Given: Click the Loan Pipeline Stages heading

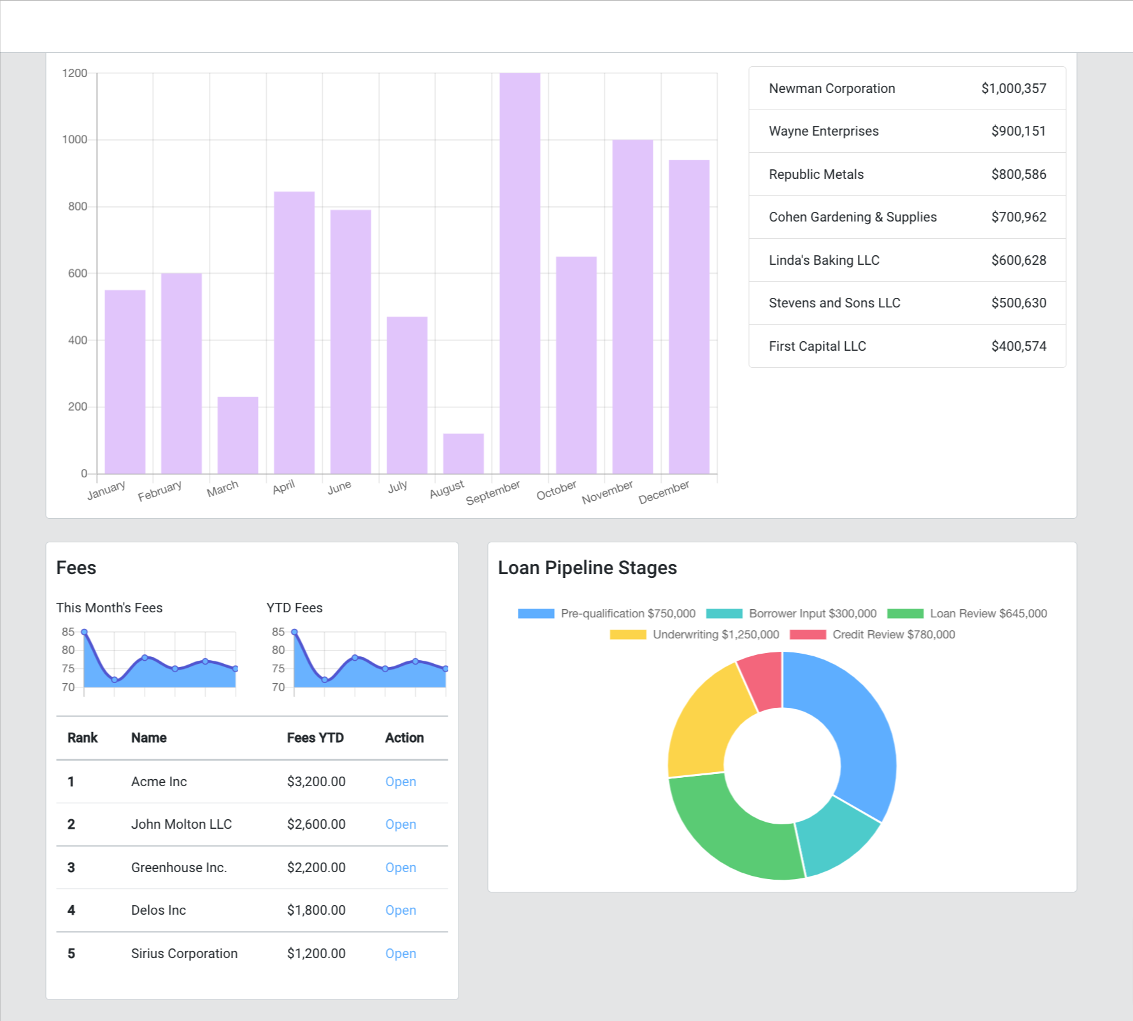Looking at the screenshot, I should point(587,568).
